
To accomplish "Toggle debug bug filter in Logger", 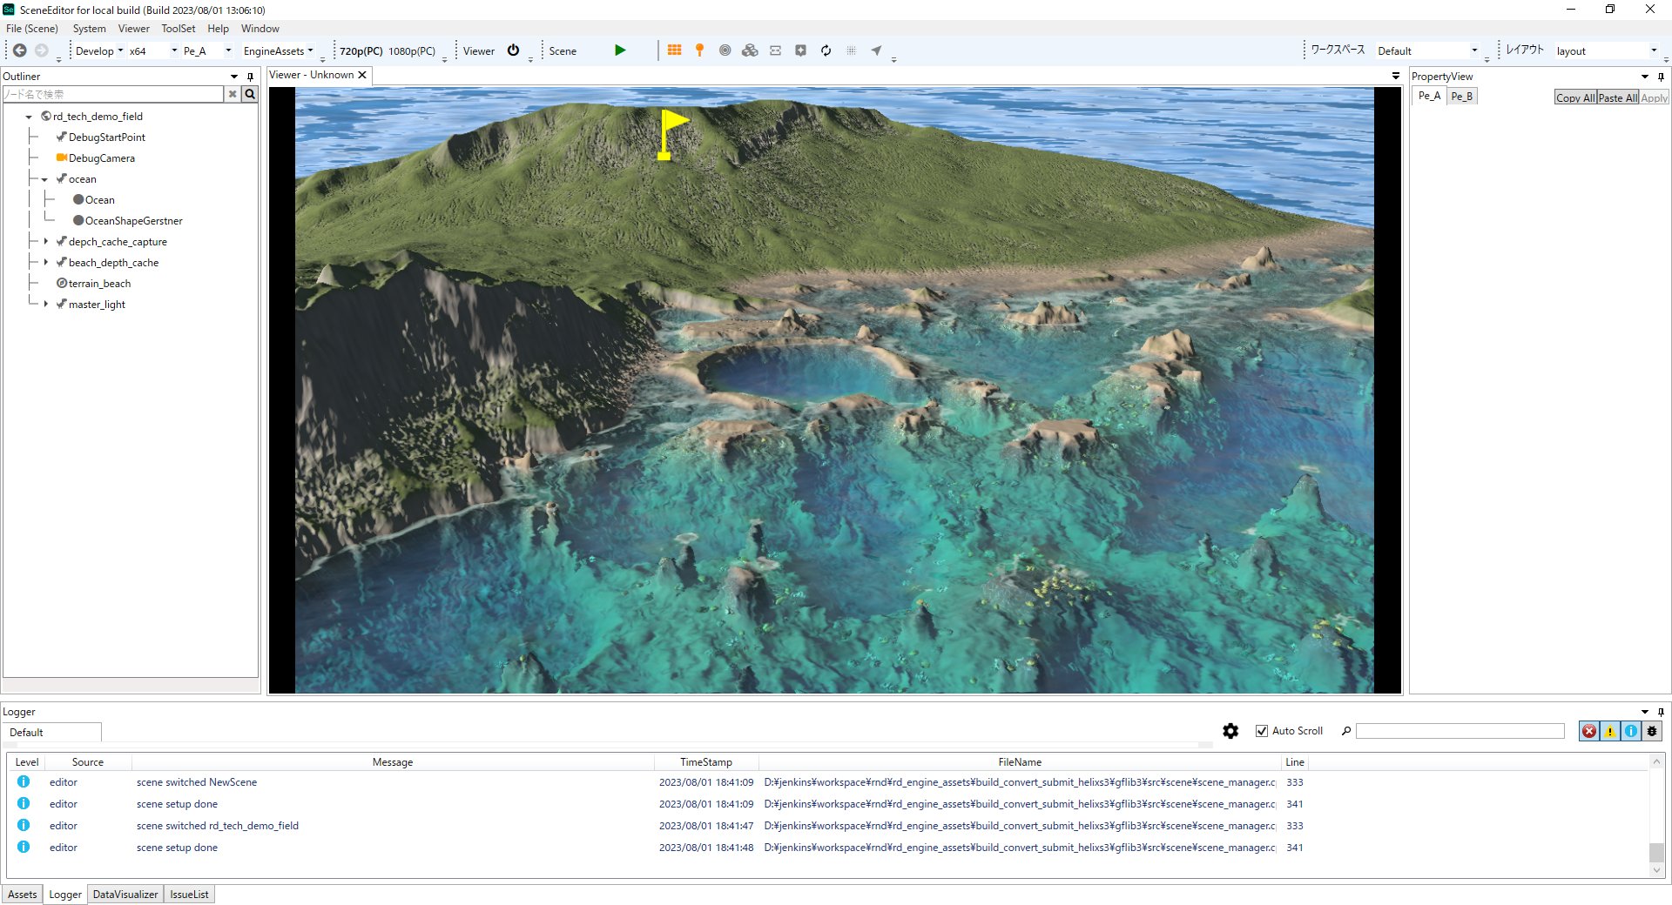I will coord(1651,731).
